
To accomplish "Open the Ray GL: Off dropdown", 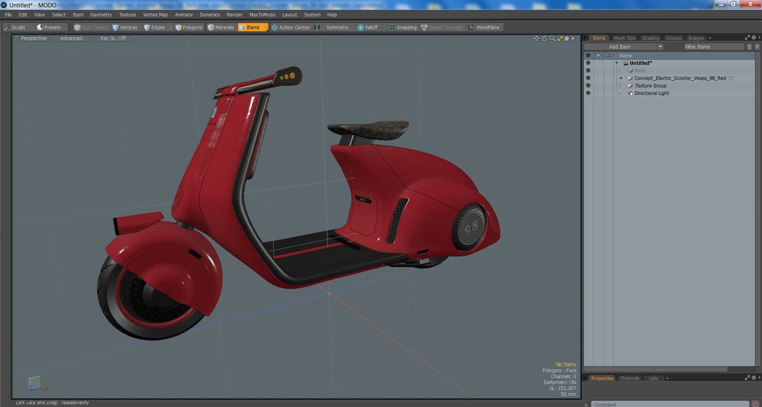I will pyautogui.click(x=113, y=38).
